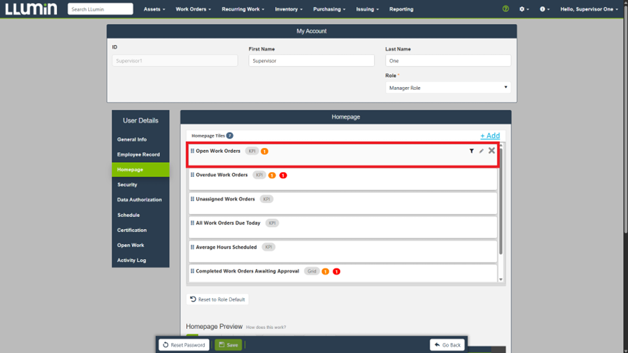This screenshot has height=353, width=628.
Task: Click the Last Name input field
Action: (x=448, y=60)
